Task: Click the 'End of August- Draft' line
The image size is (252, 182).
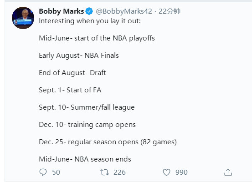Action: pyautogui.click(x=72, y=73)
